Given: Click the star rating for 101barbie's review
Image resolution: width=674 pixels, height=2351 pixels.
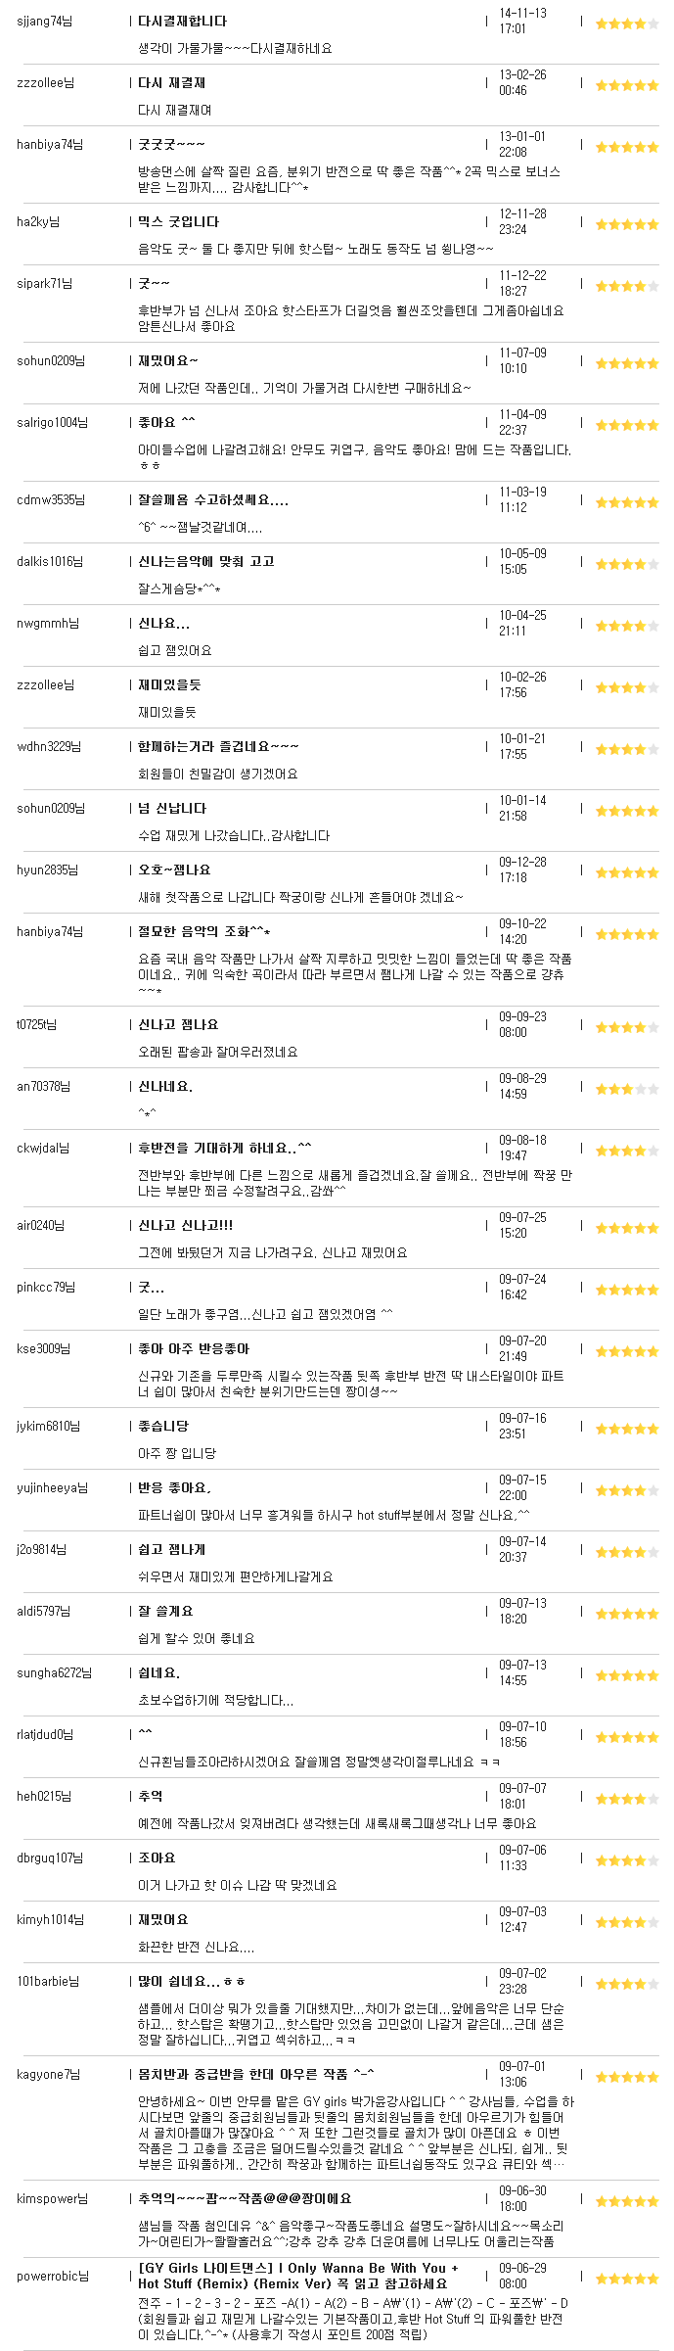Looking at the screenshot, I should click(x=627, y=1984).
